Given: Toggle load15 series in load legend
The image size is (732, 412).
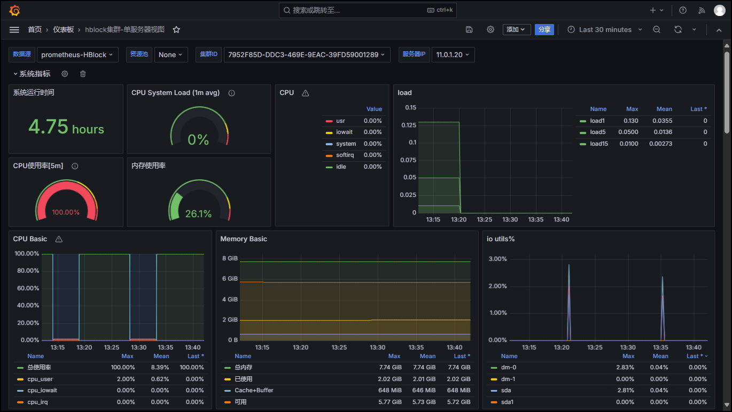Looking at the screenshot, I should [599, 144].
